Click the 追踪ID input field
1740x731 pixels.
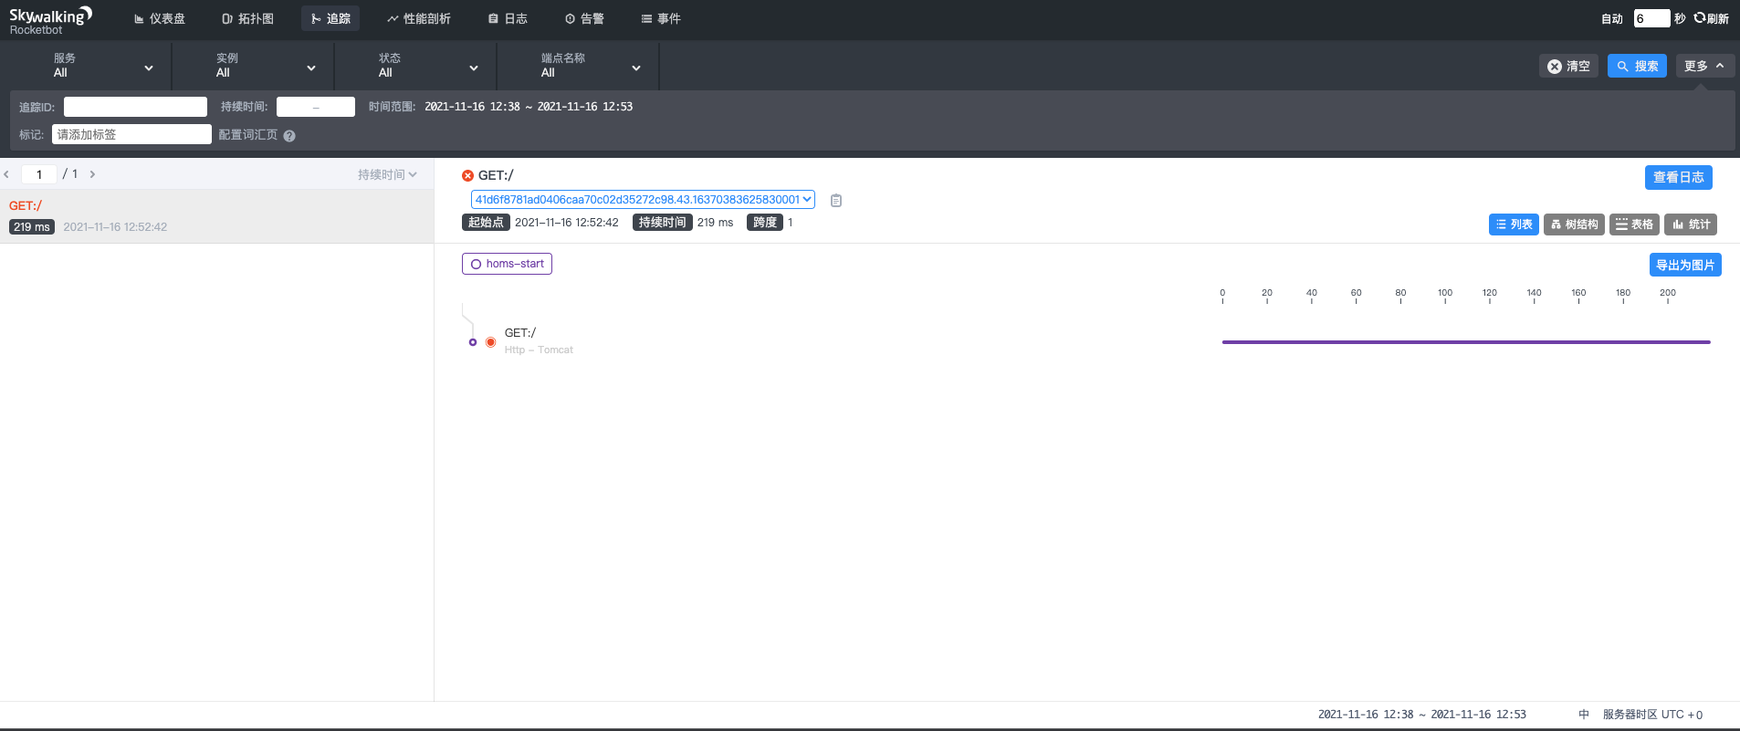(135, 107)
